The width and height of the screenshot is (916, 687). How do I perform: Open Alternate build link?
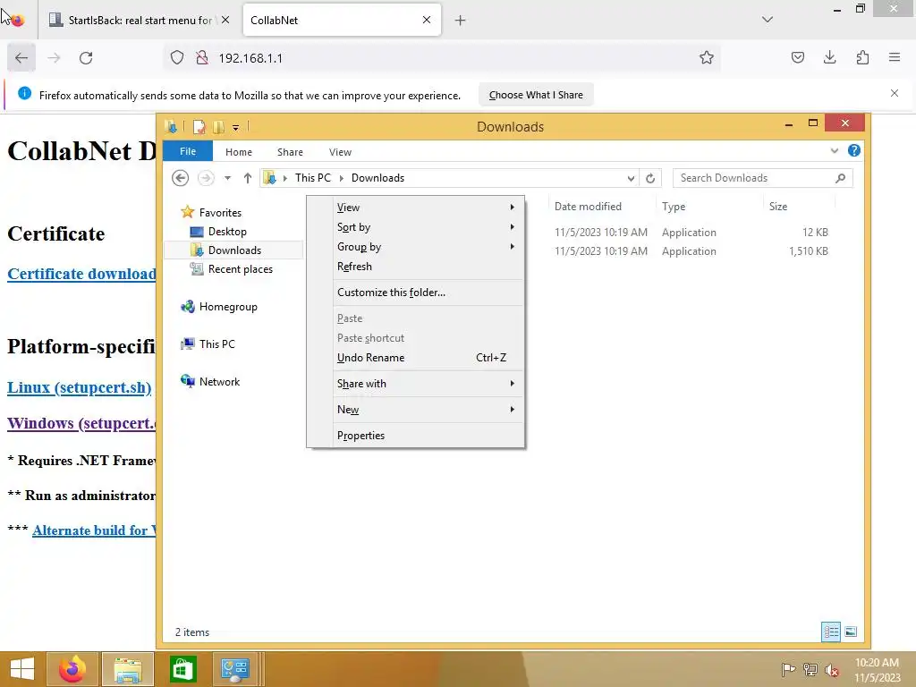(x=94, y=530)
